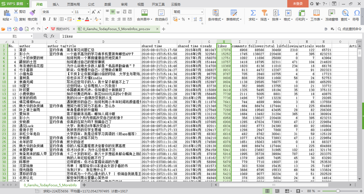Toggle center horizontal alignment
The image size is (364, 194).
(x=113, y=19)
